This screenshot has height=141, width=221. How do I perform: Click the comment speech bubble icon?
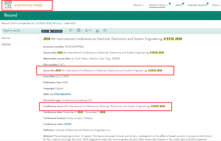71,30
